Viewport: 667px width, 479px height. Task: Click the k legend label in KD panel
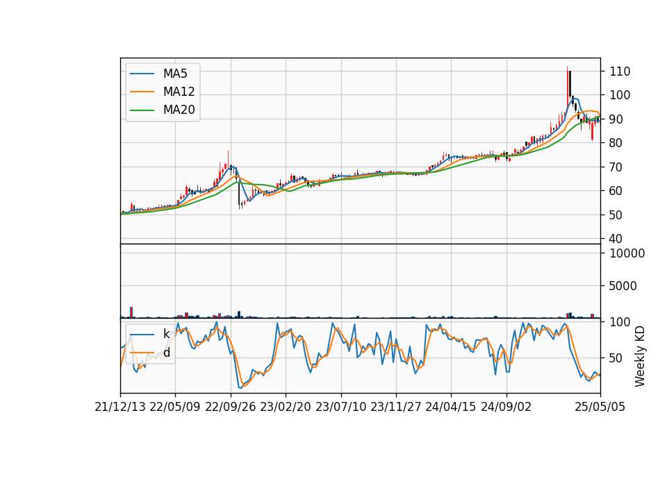pyautogui.click(x=166, y=334)
